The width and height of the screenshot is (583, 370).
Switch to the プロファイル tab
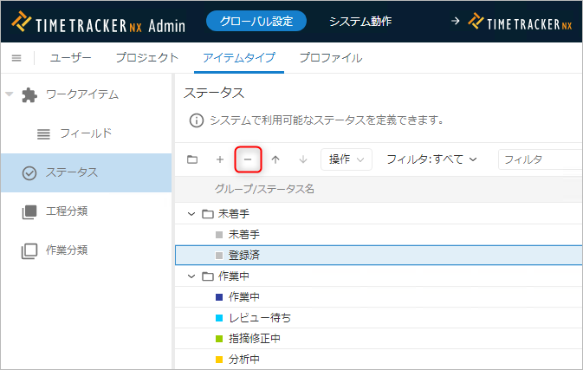click(330, 58)
